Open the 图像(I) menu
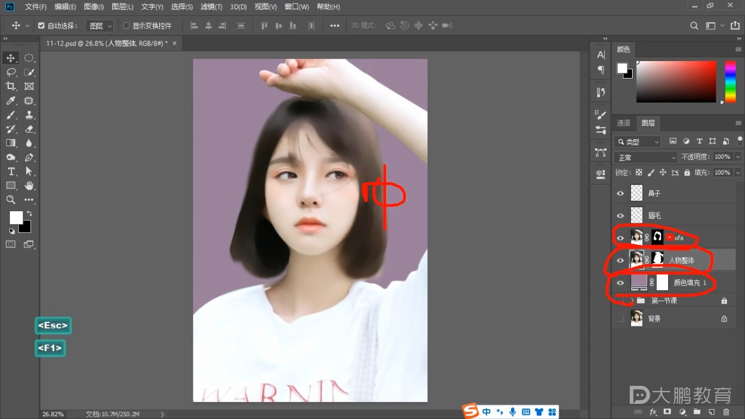 (x=94, y=7)
